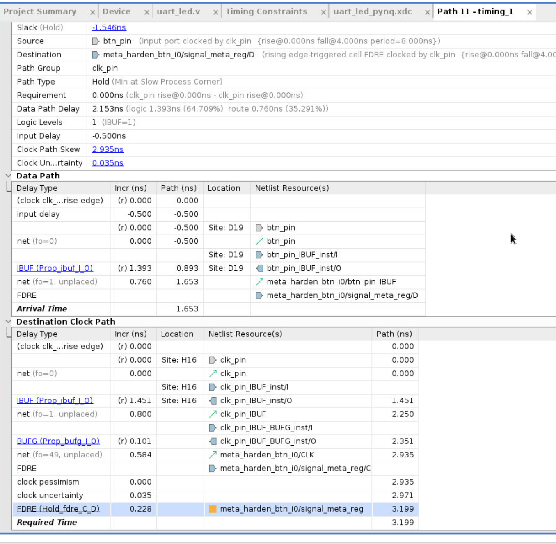Open the FDRE (Hold_fdre_C_D) link

click(x=58, y=509)
